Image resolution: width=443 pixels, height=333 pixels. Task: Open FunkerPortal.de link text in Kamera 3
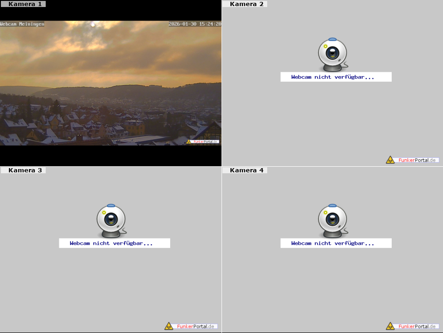(195, 326)
